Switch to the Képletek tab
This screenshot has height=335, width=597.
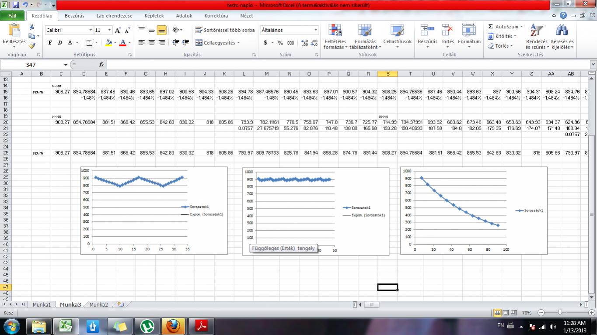tap(154, 16)
